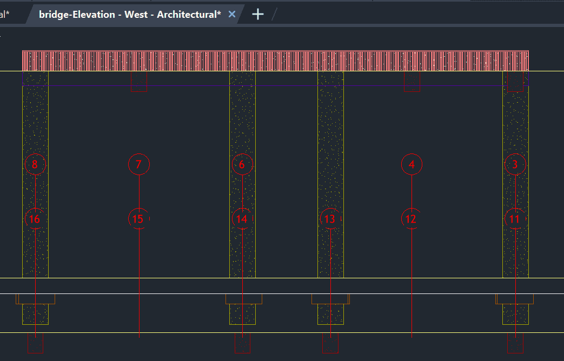Select grid bubble number 13
Image resolution: width=564 pixels, height=361 pixels.
point(330,219)
